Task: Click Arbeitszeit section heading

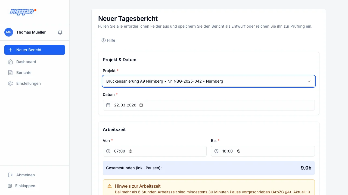Action: pyautogui.click(x=114, y=129)
